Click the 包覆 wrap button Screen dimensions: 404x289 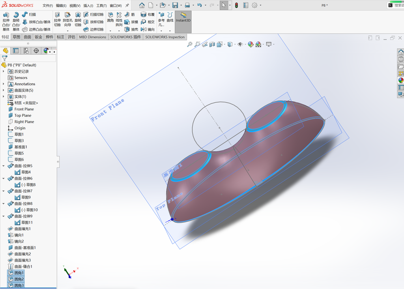coord(148,15)
